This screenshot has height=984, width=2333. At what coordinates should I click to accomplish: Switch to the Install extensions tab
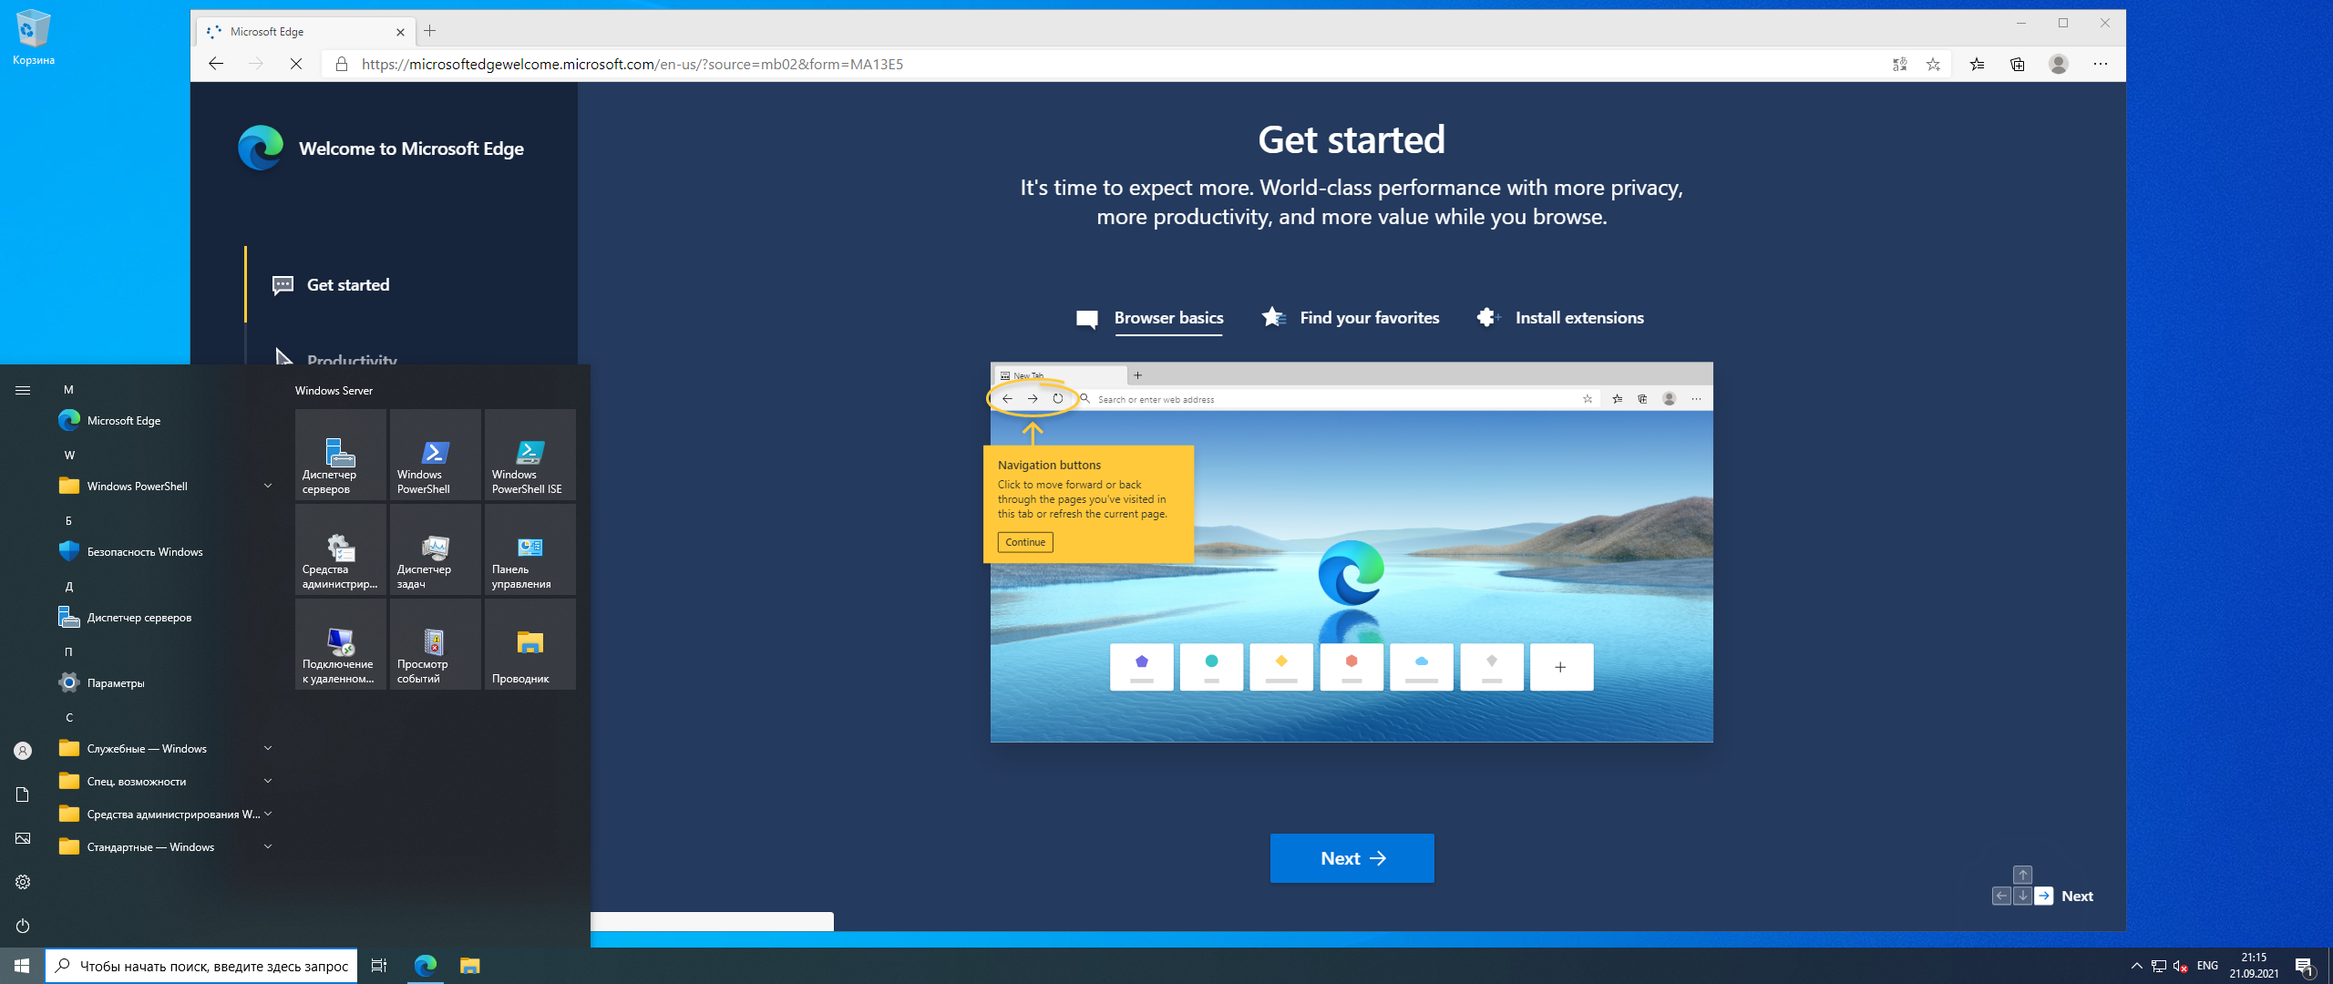[x=1560, y=318]
